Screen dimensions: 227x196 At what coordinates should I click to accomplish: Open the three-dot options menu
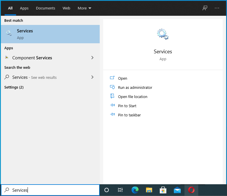click(217, 8)
